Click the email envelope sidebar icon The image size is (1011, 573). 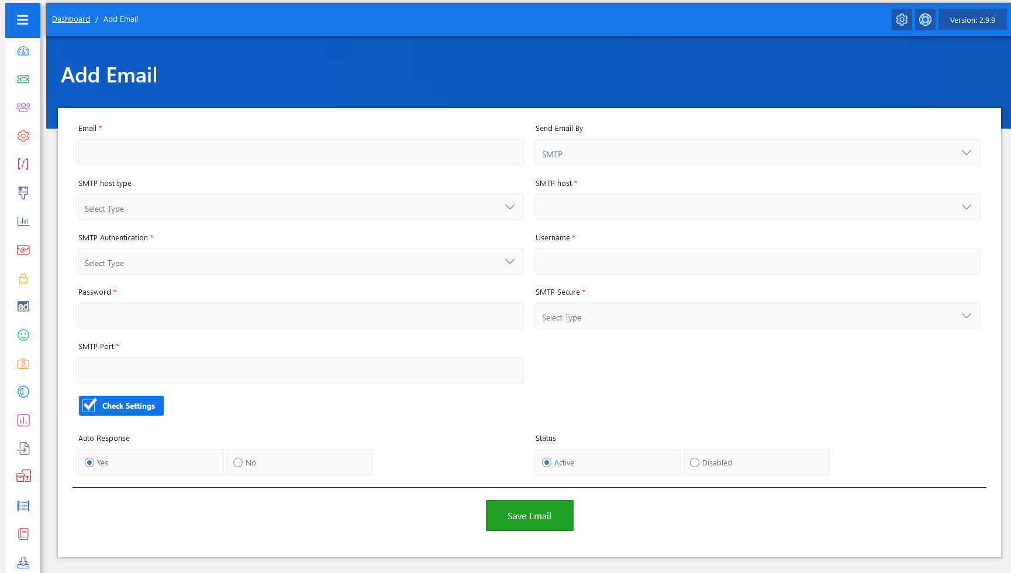(23, 250)
